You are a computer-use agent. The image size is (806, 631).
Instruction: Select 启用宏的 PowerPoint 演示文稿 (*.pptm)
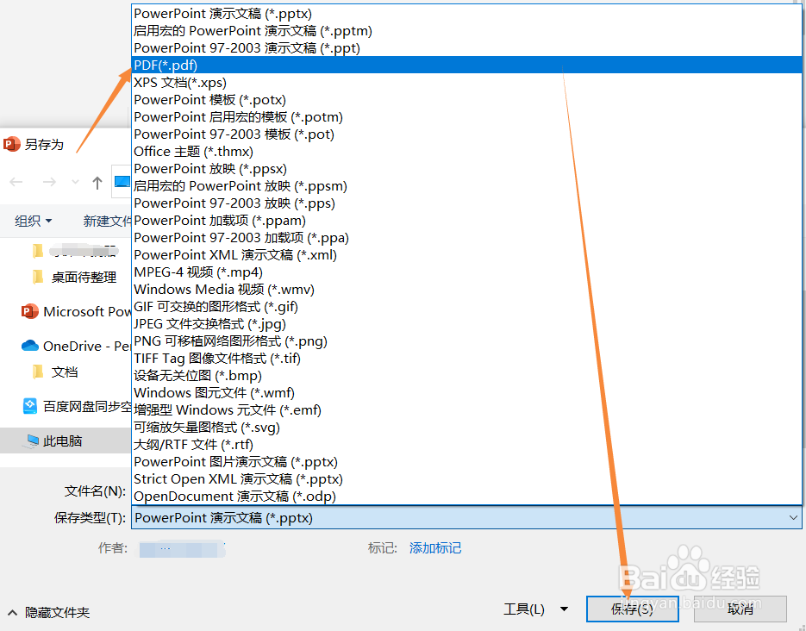[466, 31]
